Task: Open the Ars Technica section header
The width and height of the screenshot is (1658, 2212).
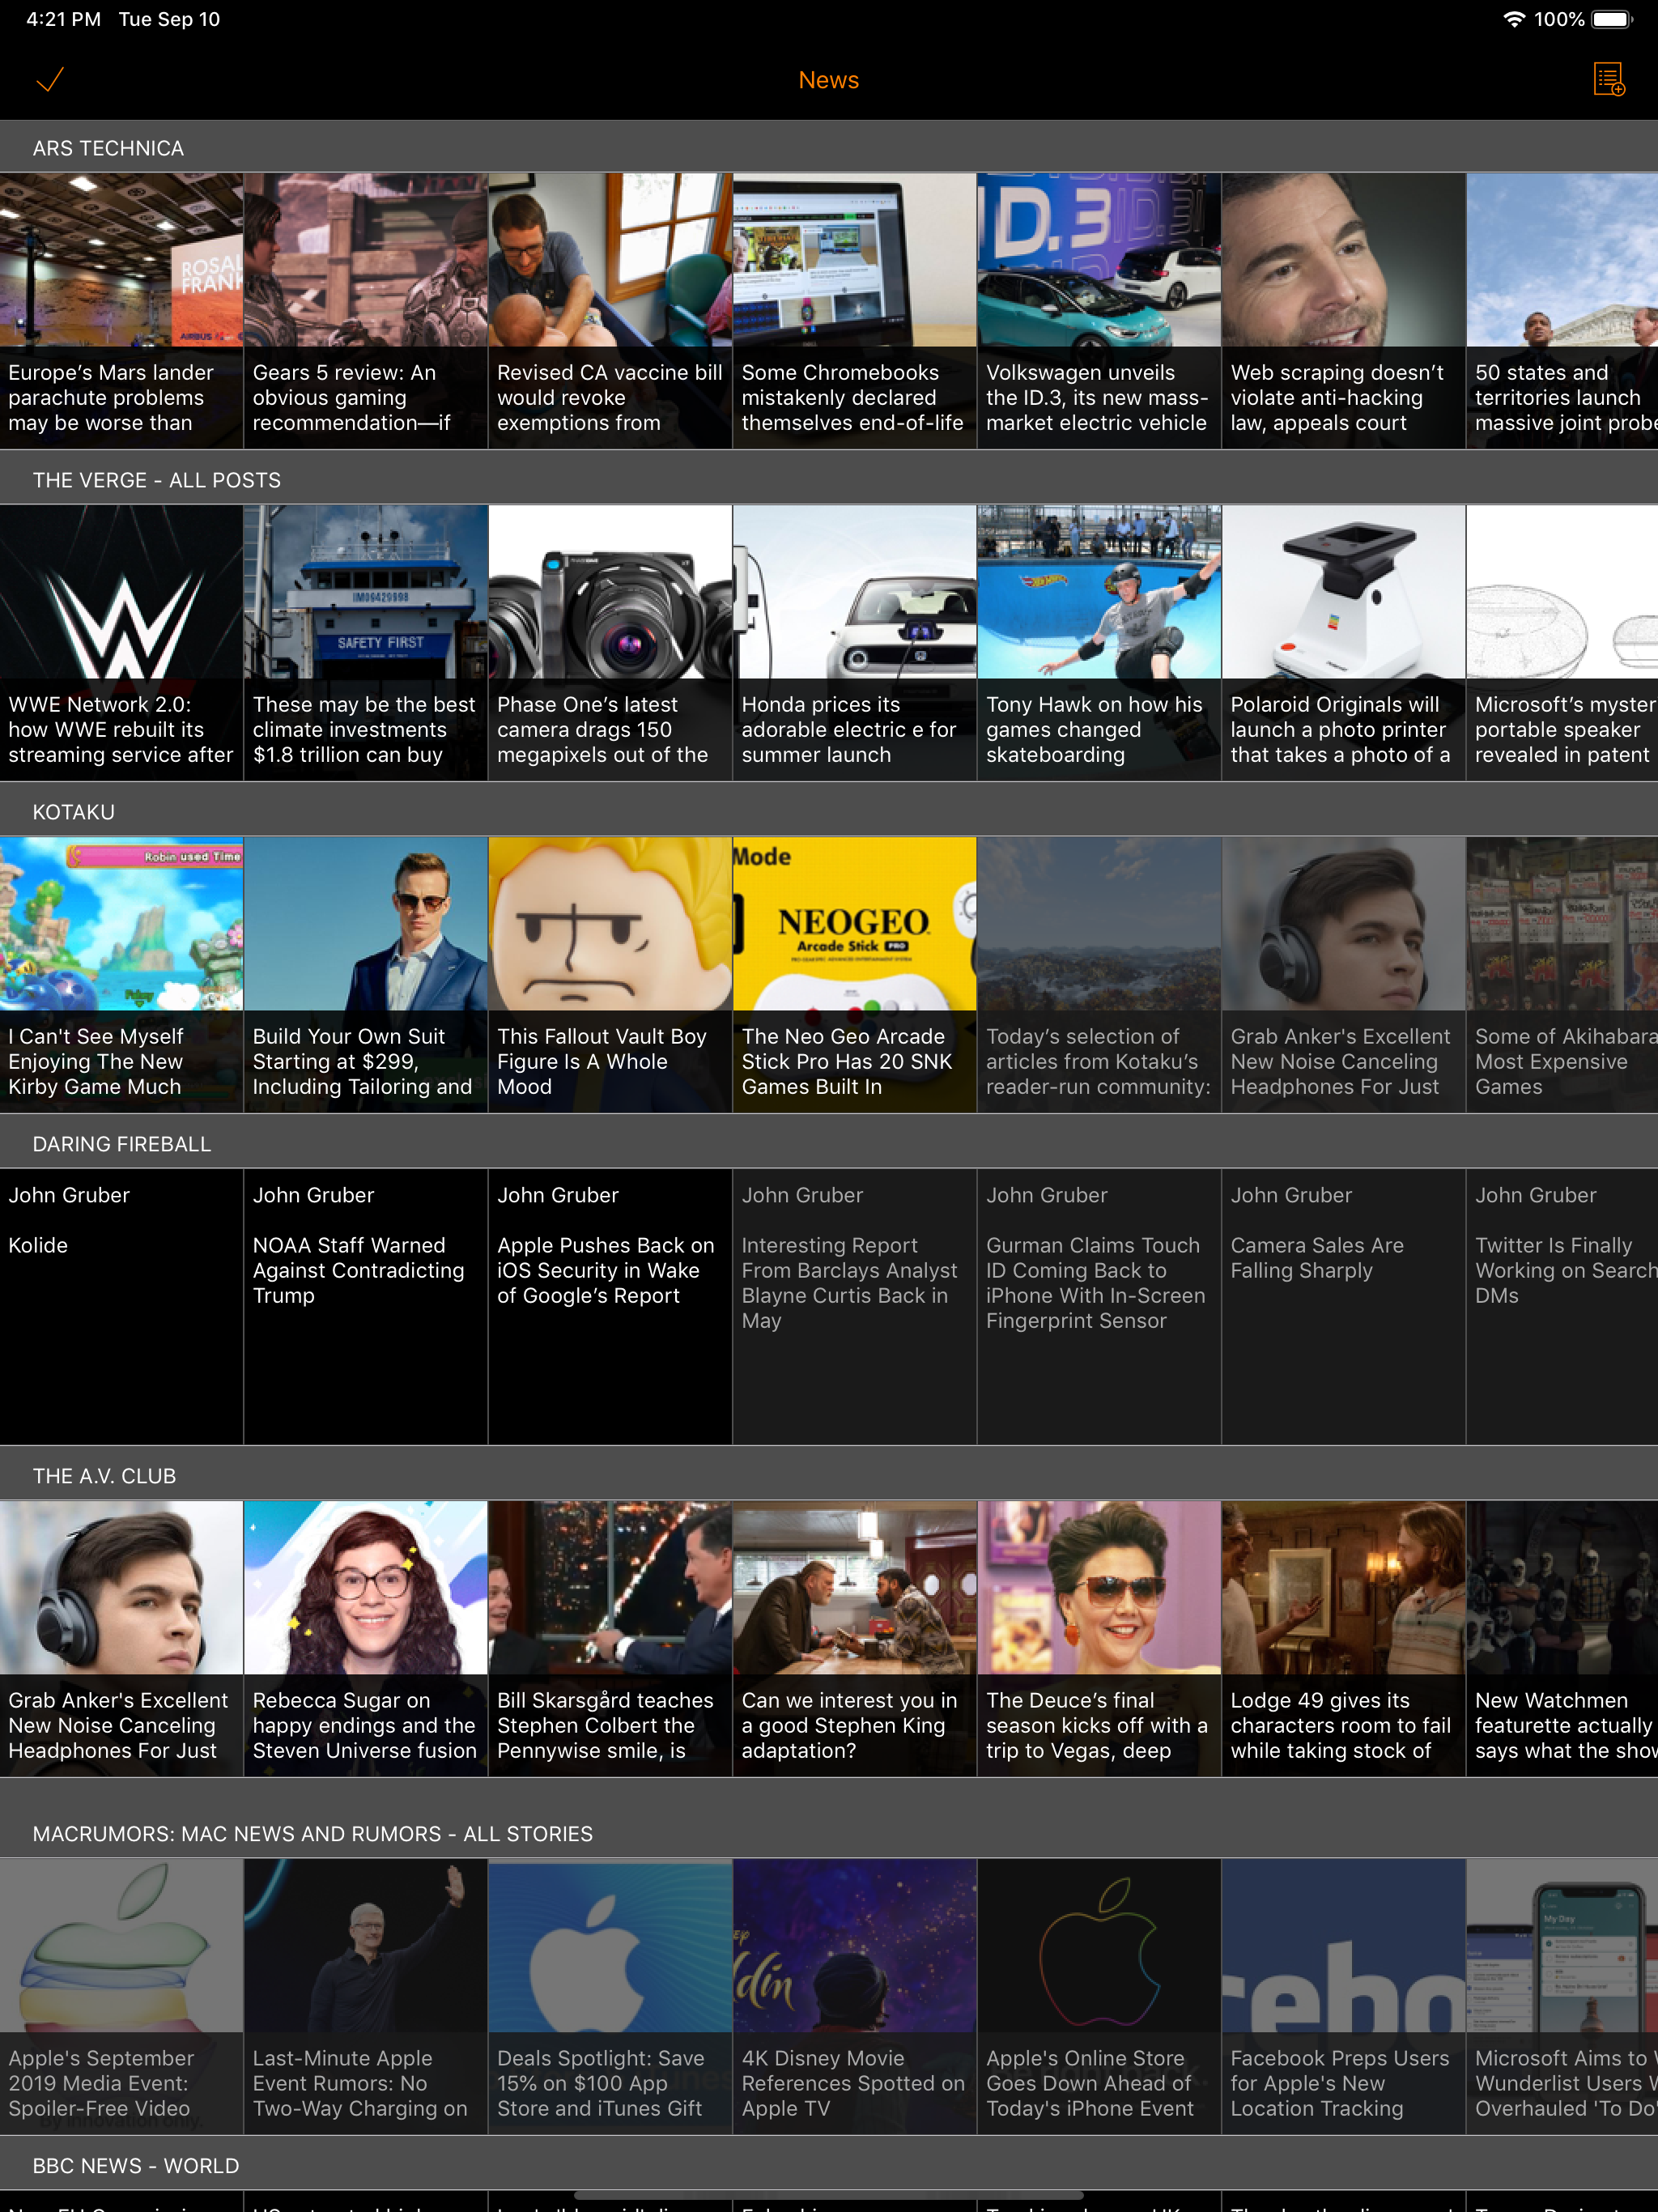Action: tap(108, 148)
